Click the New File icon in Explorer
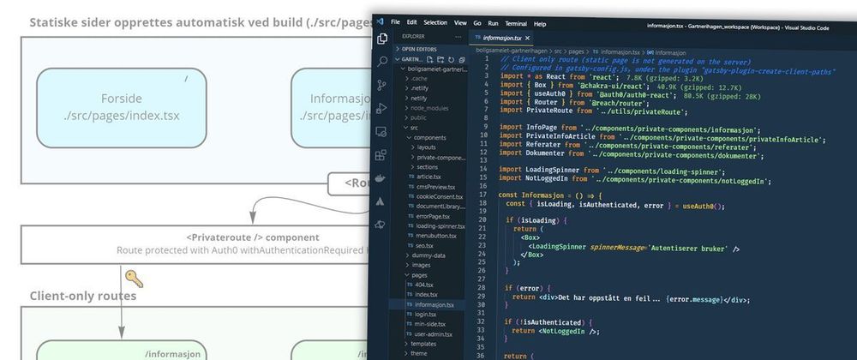The width and height of the screenshot is (857, 360). (430, 59)
